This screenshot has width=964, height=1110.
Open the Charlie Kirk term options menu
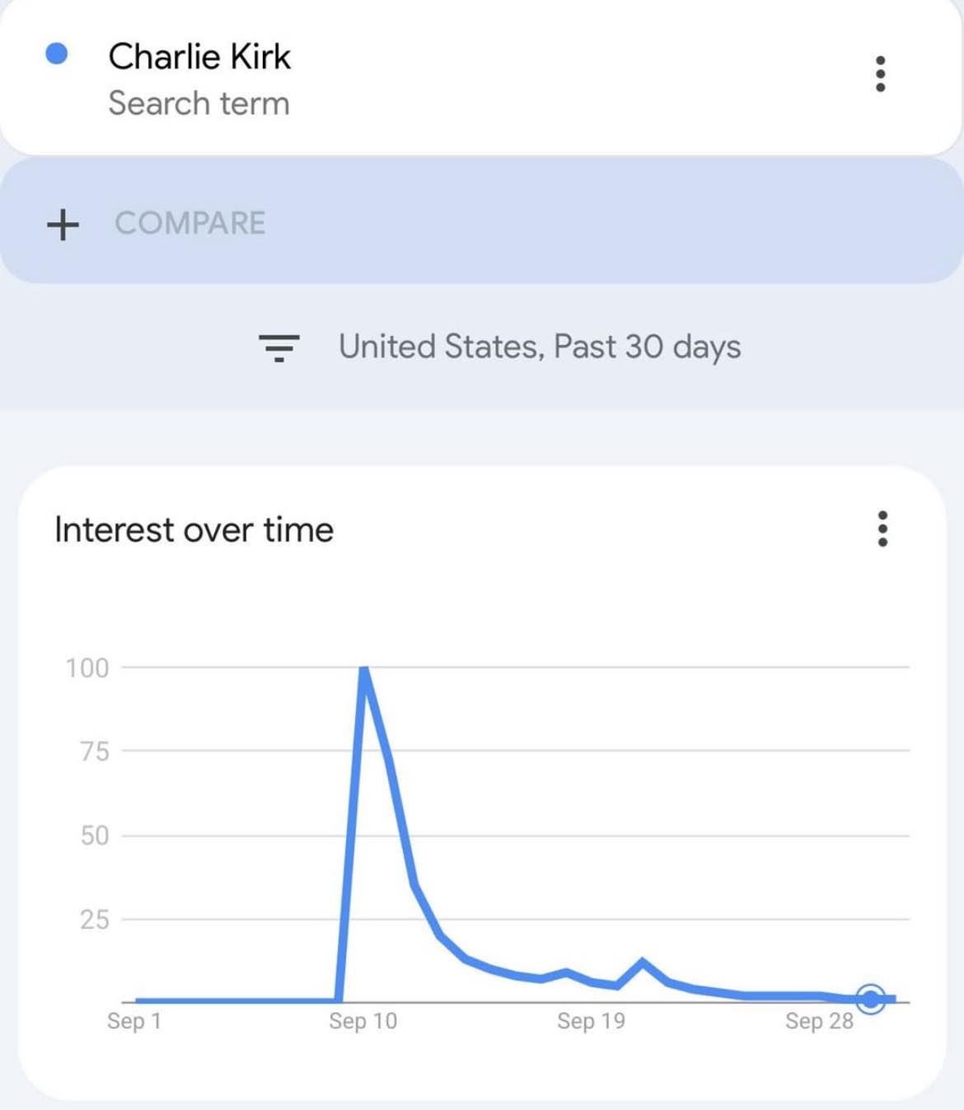point(880,74)
